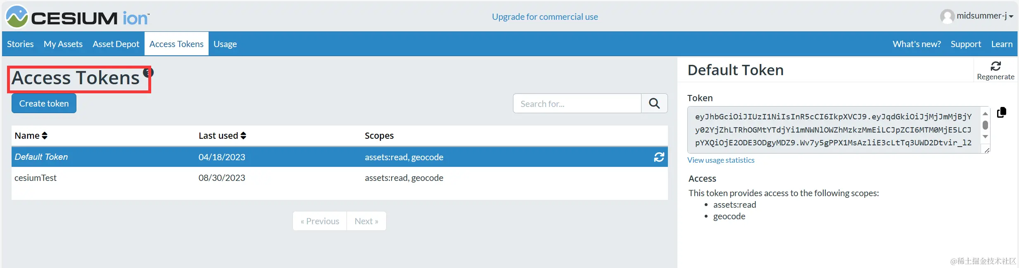Open the midsummer-j account dropdown
This screenshot has height=268, width=1019.
click(x=985, y=16)
